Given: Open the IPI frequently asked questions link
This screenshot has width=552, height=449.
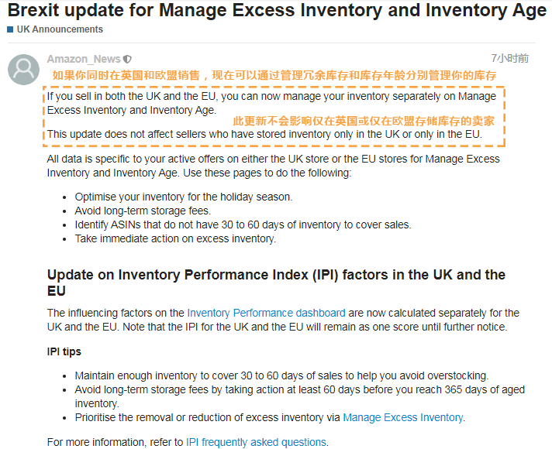Looking at the screenshot, I should point(256,442).
